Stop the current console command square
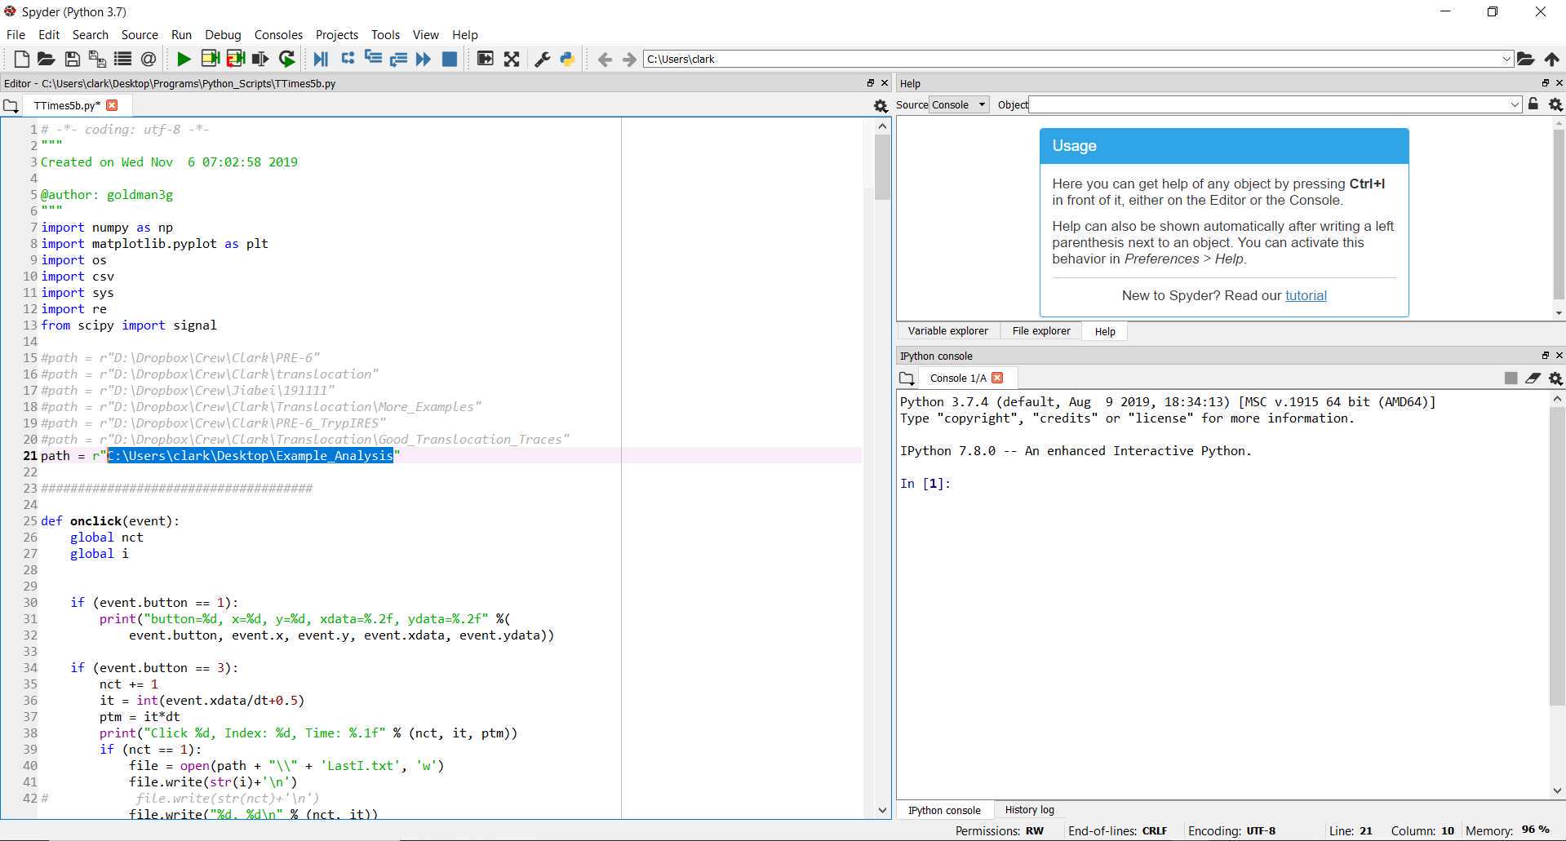The width and height of the screenshot is (1566, 841). (x=1511, y=378)
